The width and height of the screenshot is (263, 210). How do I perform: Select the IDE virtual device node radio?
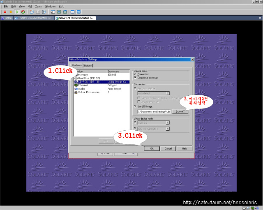[x=135, y=128]
